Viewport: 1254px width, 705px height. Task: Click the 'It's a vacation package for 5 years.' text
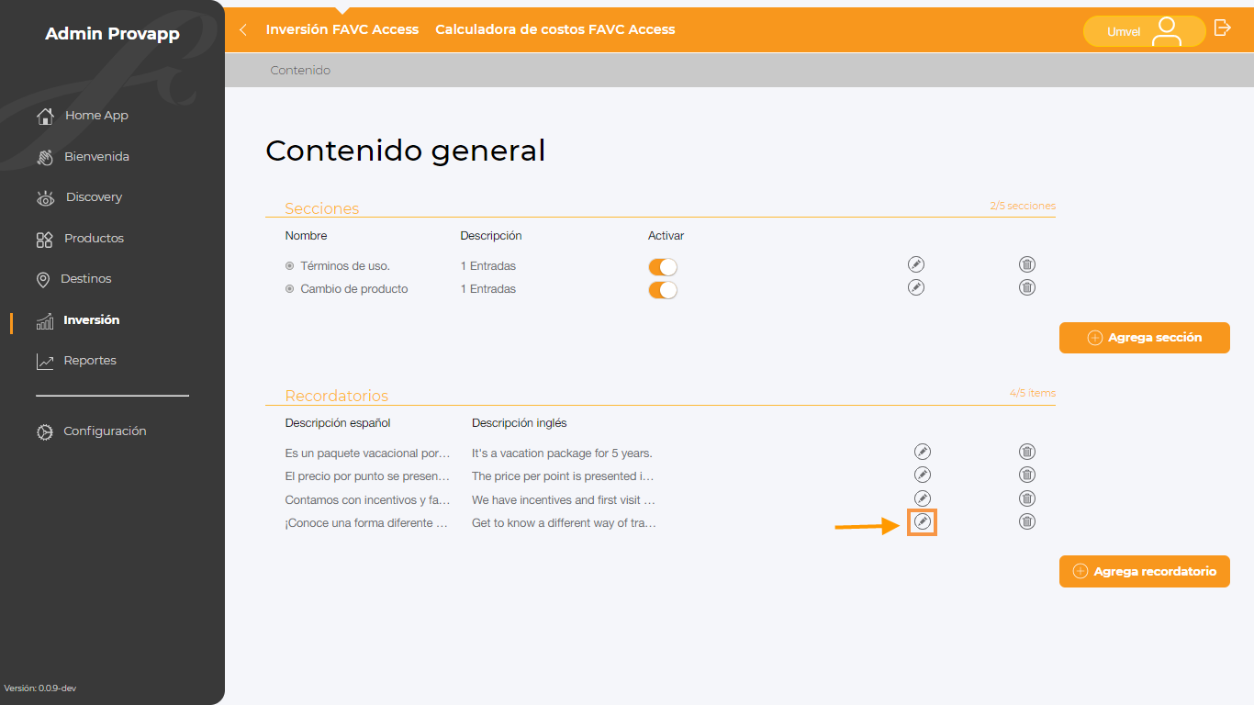tap(562, 453)
